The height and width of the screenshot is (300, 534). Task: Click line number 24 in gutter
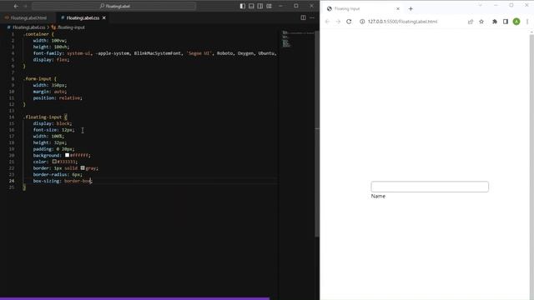pos(12,181)
